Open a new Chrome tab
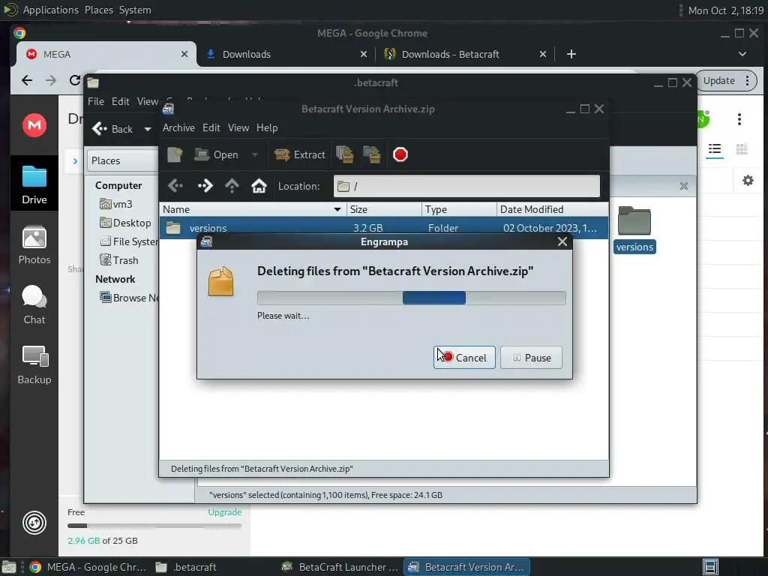This screenshot has width=768, height=576. point(571,54)
